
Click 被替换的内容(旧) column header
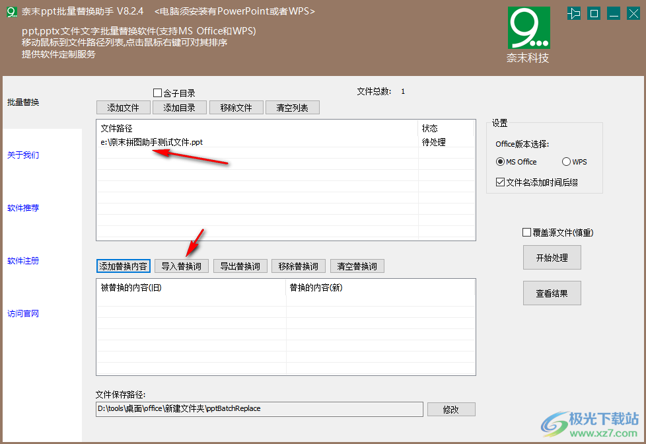coord(191,287)
